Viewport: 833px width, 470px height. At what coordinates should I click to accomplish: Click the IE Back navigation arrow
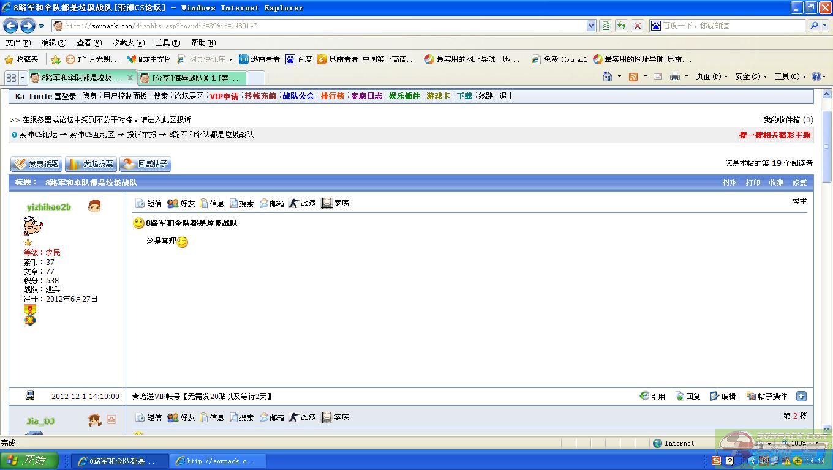[x=11, y=26]
